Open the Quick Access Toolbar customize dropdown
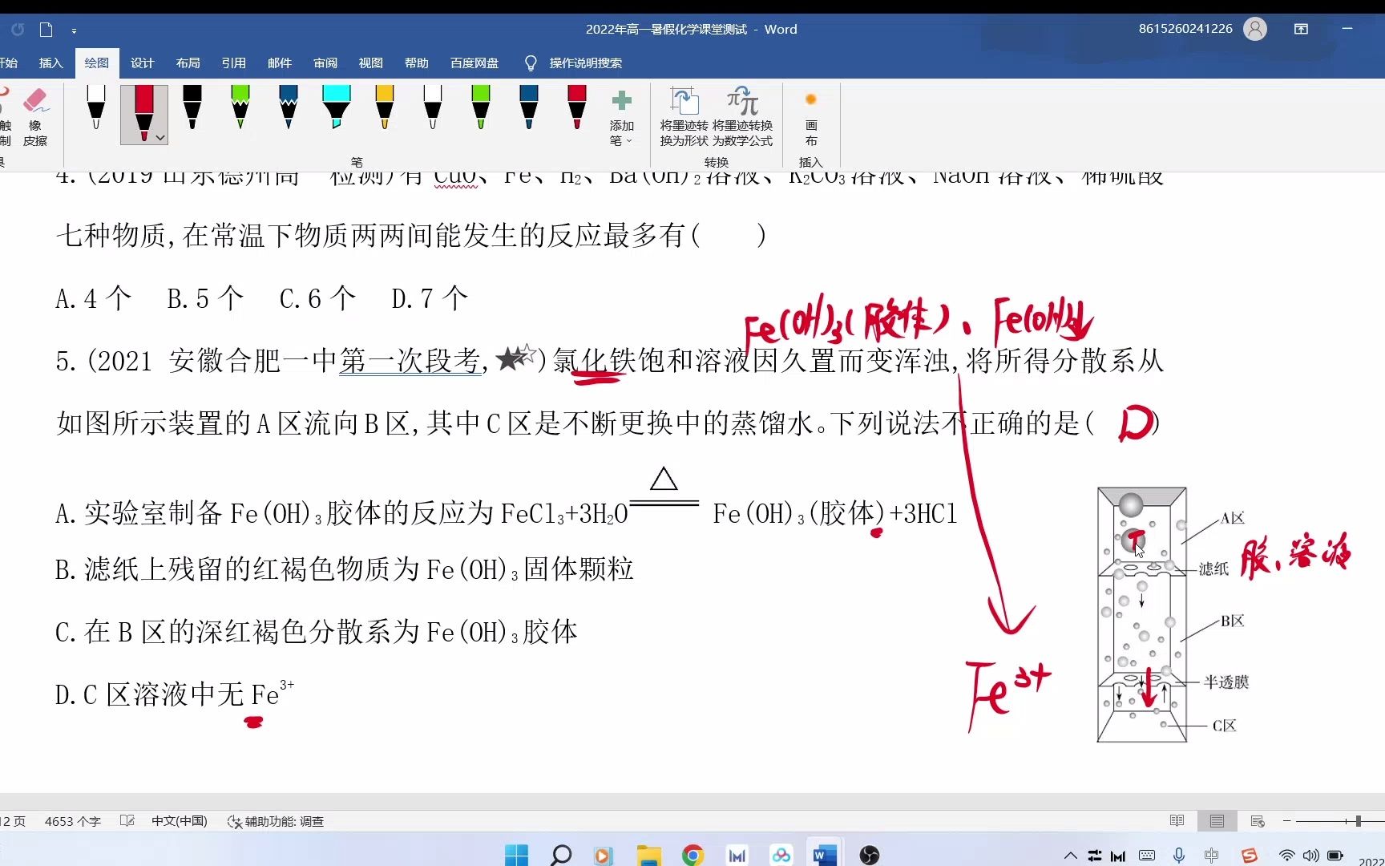 [74, 30]
